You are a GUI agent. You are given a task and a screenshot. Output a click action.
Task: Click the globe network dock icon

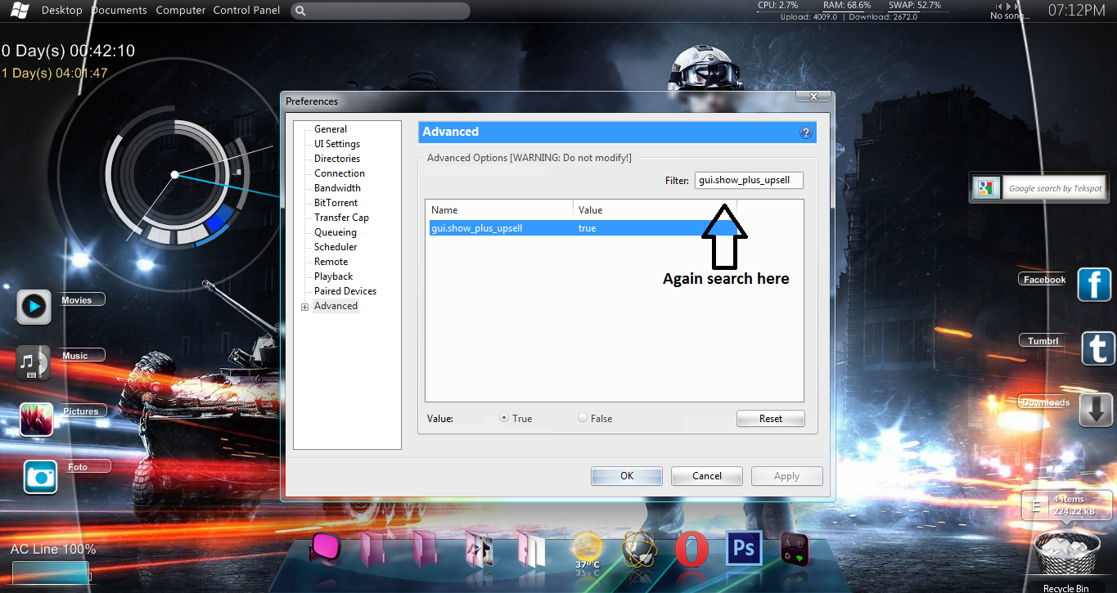click(638, 550)
